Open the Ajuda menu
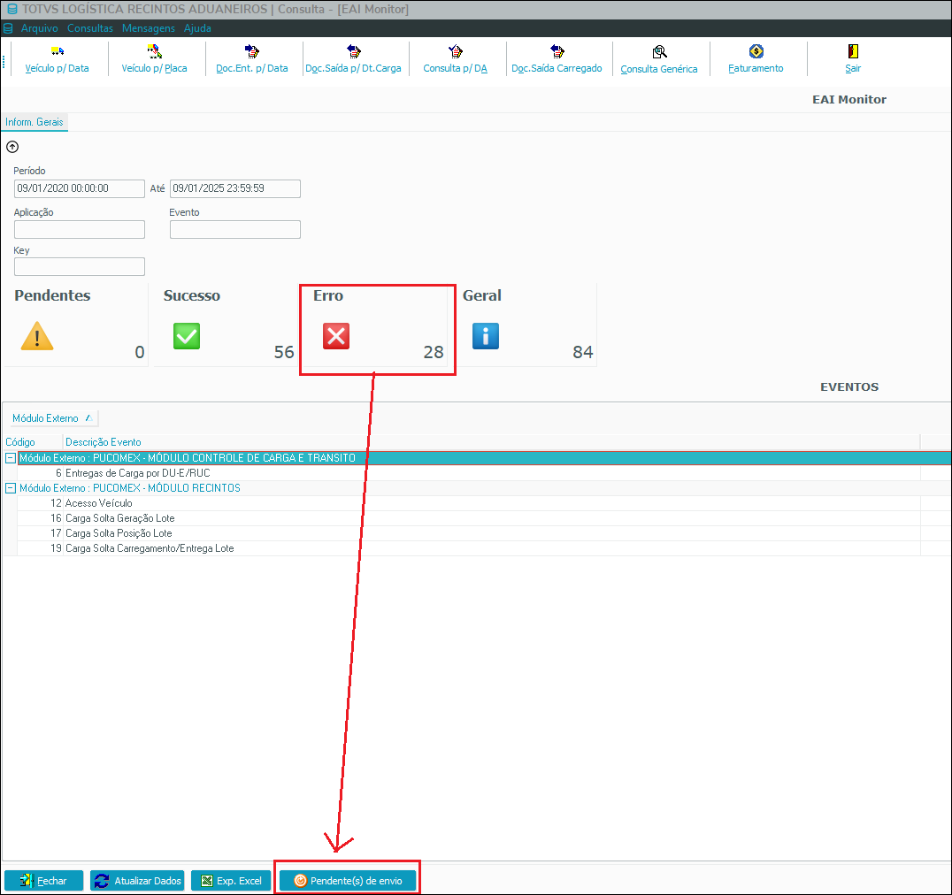The width and height of the screenshot is (952, 895). tap(197, 28)
